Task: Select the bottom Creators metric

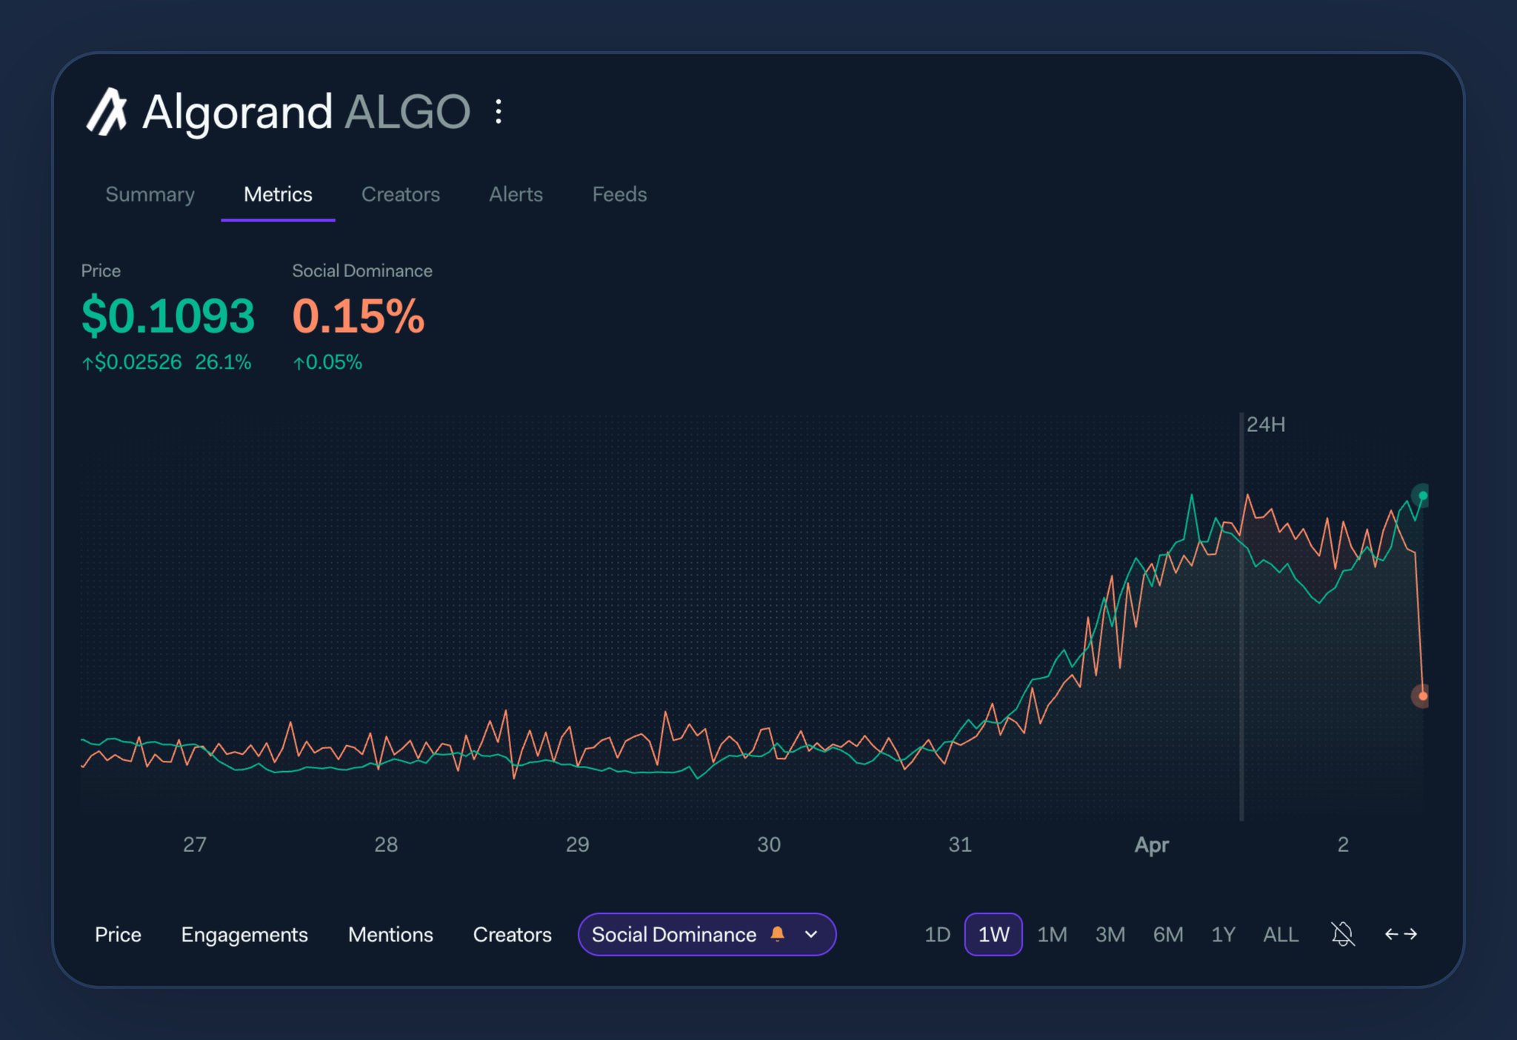Action: (512, 934)
